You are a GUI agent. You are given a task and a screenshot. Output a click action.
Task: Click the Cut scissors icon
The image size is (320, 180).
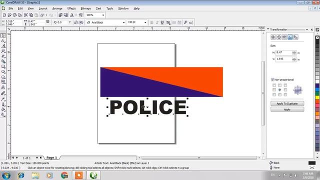coord(25,15)
